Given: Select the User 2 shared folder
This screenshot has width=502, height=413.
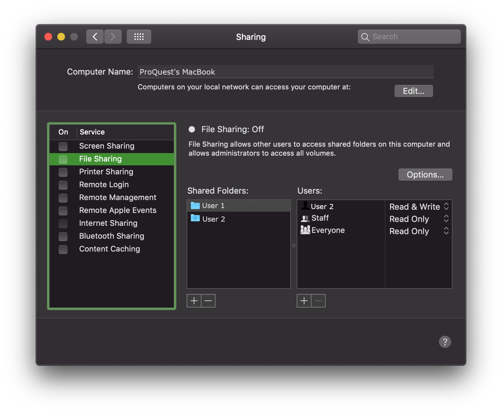Looking at the screenshot, I should tap(213, 219).
